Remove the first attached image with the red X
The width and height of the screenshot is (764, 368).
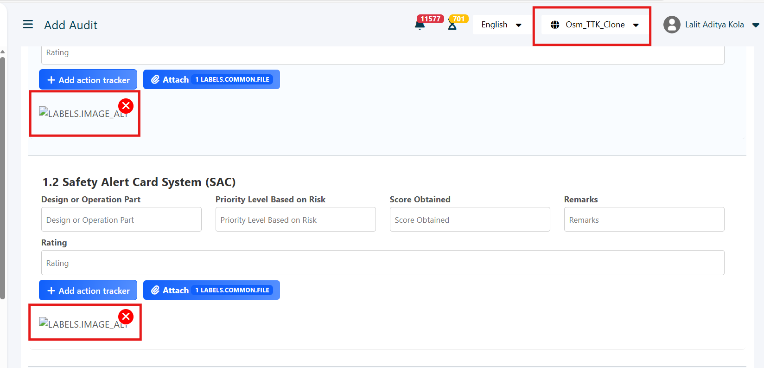126,106
